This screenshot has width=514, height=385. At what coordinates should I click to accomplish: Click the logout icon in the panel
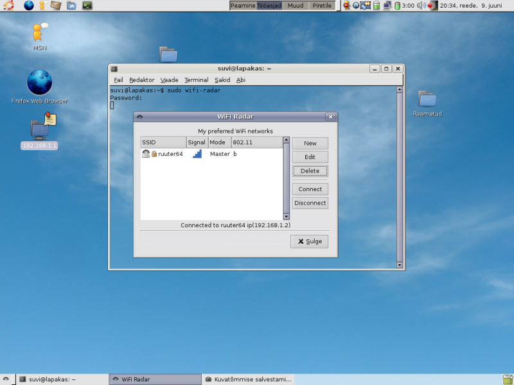pyautogui.click(x=432, y=5)
